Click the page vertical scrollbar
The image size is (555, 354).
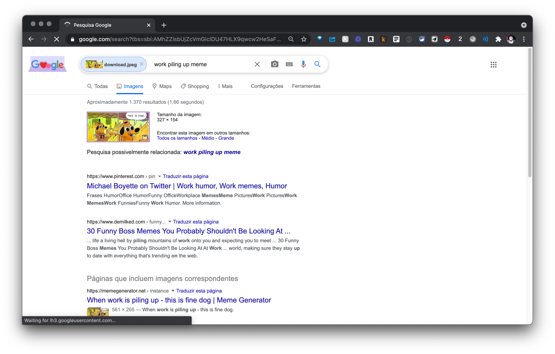[x=529, y=113]
